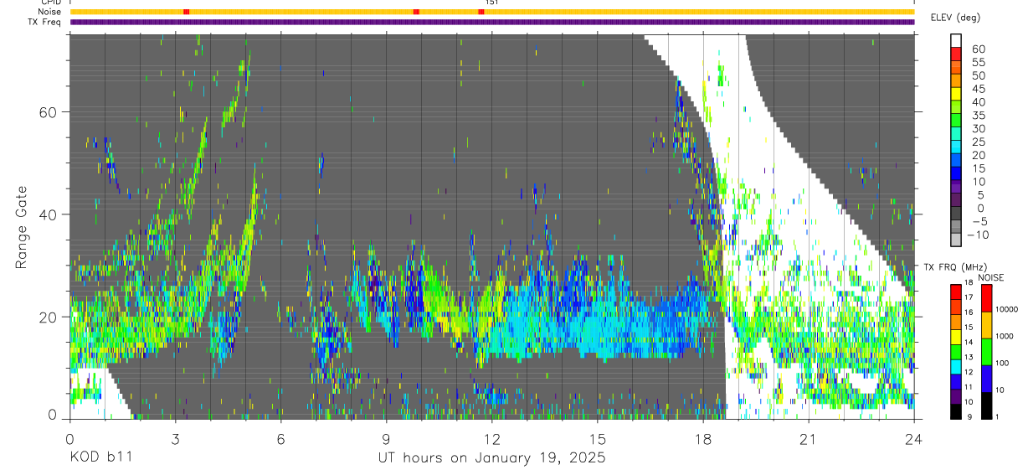Pick the red top segment of the NOISE bar
This screenshot has width=1028, height=475.
coord(985,298)
